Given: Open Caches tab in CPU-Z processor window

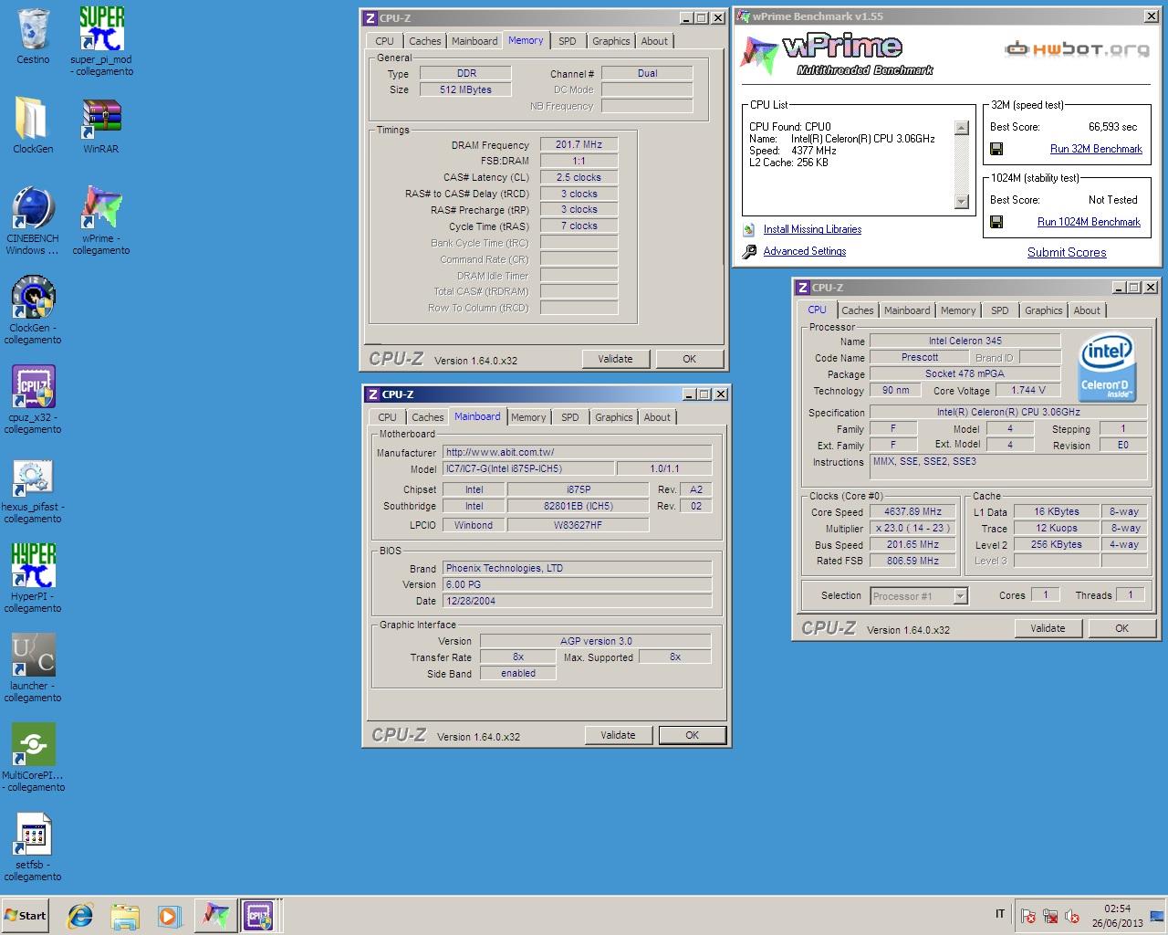Looking at the screenshot, I should (857, 310).
